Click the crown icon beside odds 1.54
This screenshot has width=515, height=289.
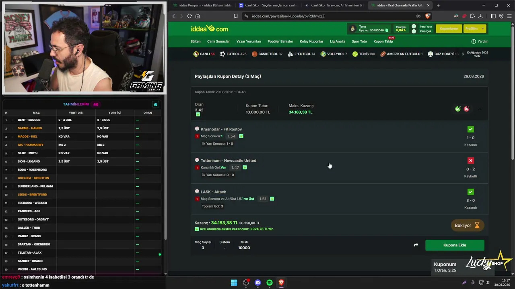pyautogui.click(x=241, y=136)
